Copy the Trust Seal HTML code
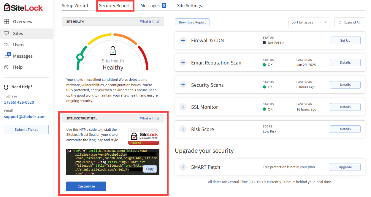371x197 pixels. [x=150, y=169]
